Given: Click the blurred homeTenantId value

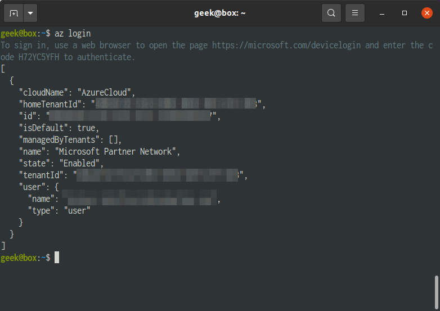Looking at the screenshot, I should tap(176, 104).
